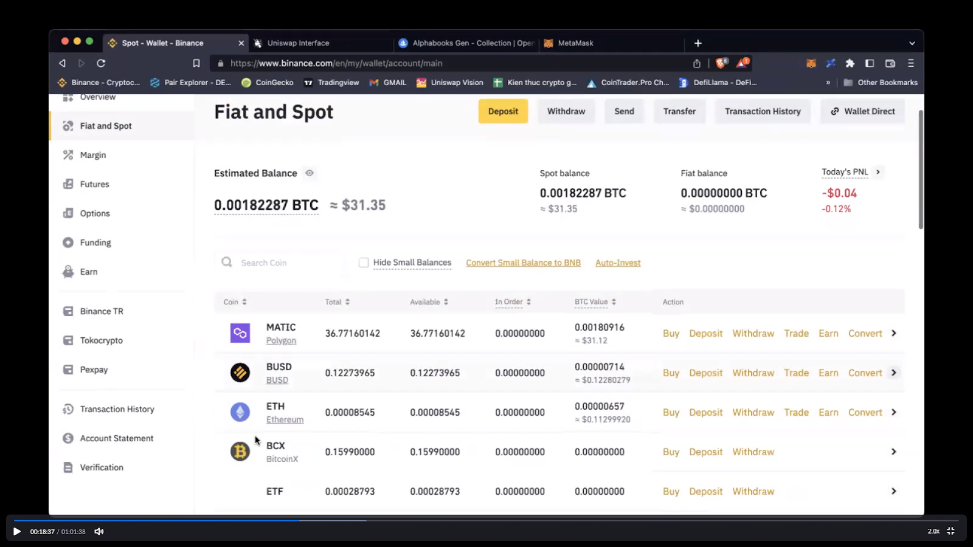Click the Tokocrypto sidebar icon
This screenshot has width=973, height=547.
[68, 340]
